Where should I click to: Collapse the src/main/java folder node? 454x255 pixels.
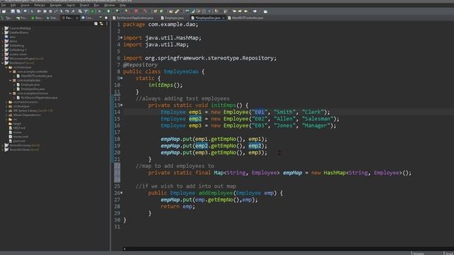point(6,67)
